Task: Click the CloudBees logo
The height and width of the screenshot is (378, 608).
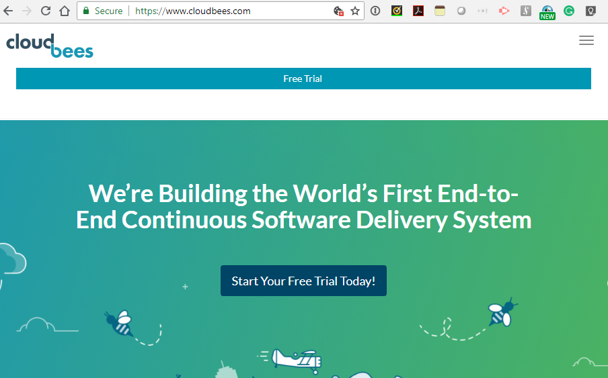Action: pyautogui.click(x=50, y=46)
